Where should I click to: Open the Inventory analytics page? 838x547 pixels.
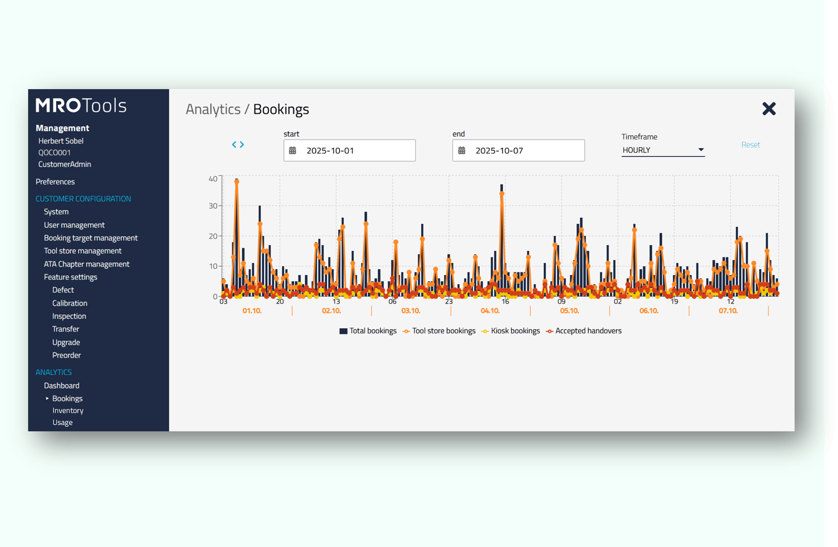(x=68, y=410)
